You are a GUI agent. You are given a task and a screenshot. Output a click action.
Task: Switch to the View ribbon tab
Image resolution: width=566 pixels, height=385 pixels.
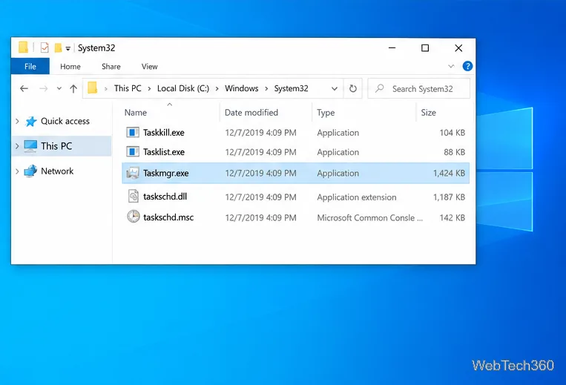pos(149,66)
